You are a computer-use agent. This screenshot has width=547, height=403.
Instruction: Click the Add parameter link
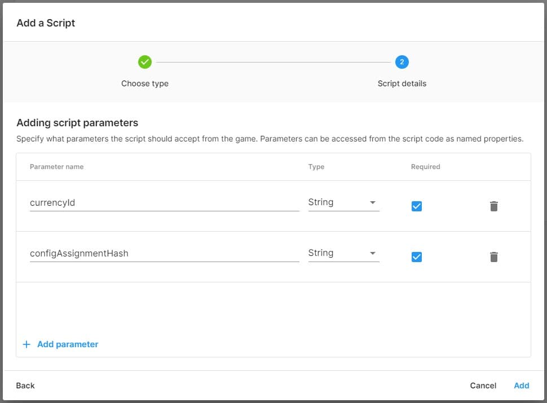tap(66, 344)
